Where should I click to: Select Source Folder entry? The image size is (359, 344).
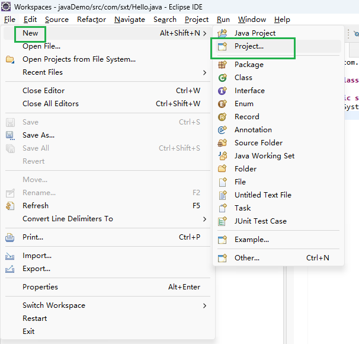(278, 143)
